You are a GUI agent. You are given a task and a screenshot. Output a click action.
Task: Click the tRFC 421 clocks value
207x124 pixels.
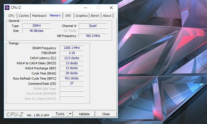72,78
